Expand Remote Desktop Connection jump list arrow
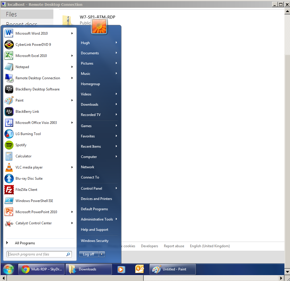The width and height of the screenshot is (290, 281). tap(72, 78)
